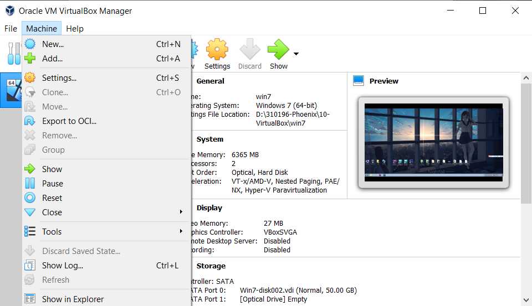Click the Show Log document icon

(30, 266)
